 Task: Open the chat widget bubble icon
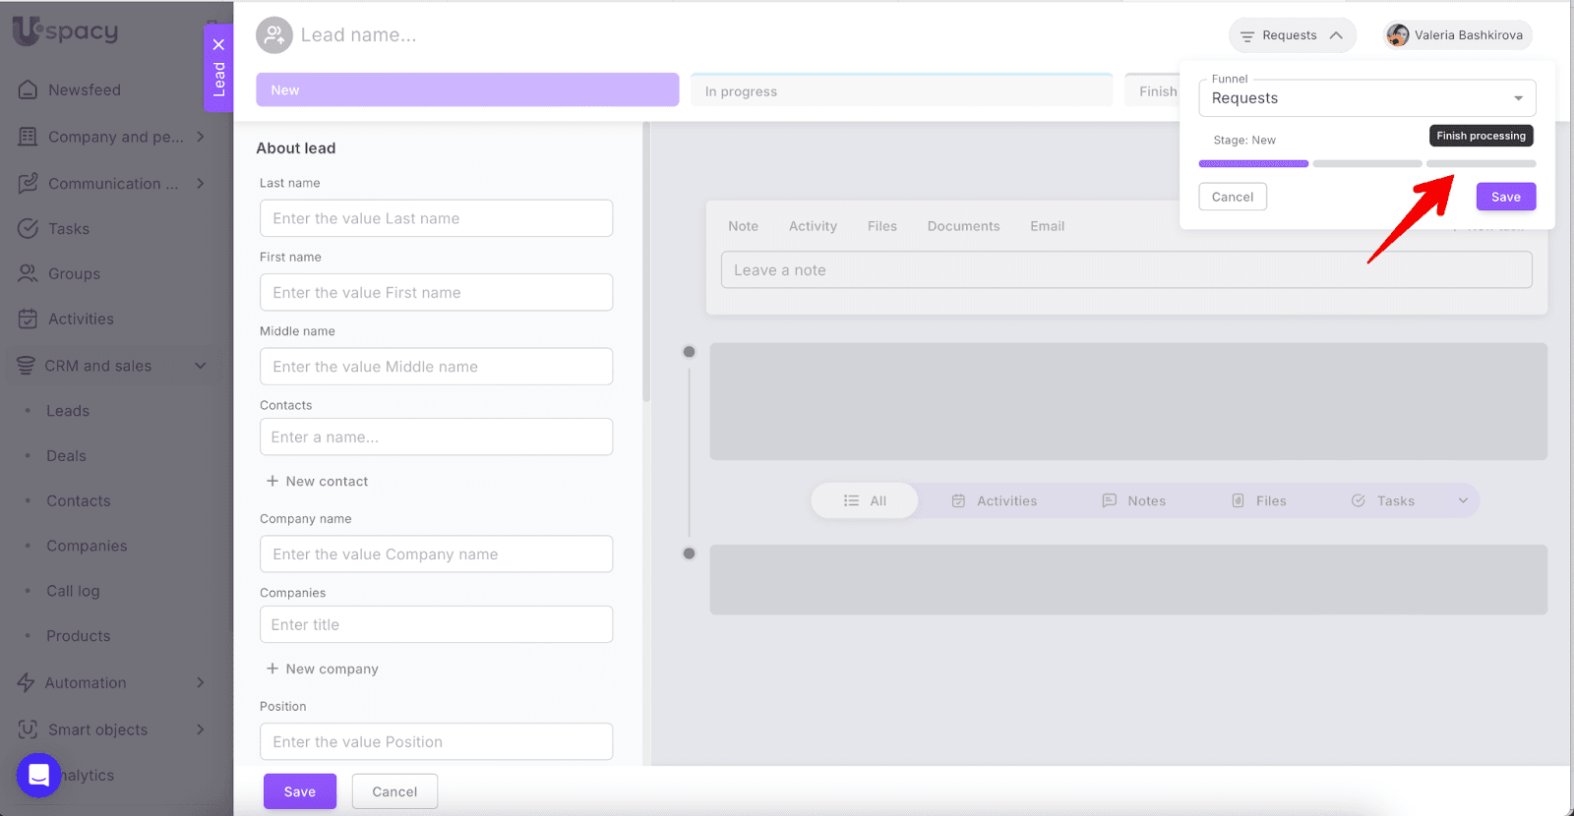click(38, 775)
